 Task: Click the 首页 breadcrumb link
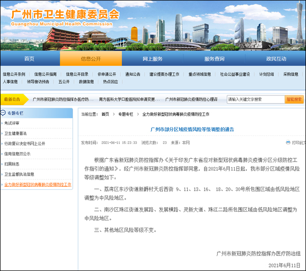pyautogui.click(x=105, y=114)
